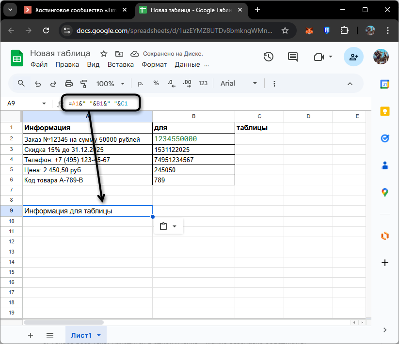399x344 pixels.
Task: Open Данные menu
Action: pos(187,64)
